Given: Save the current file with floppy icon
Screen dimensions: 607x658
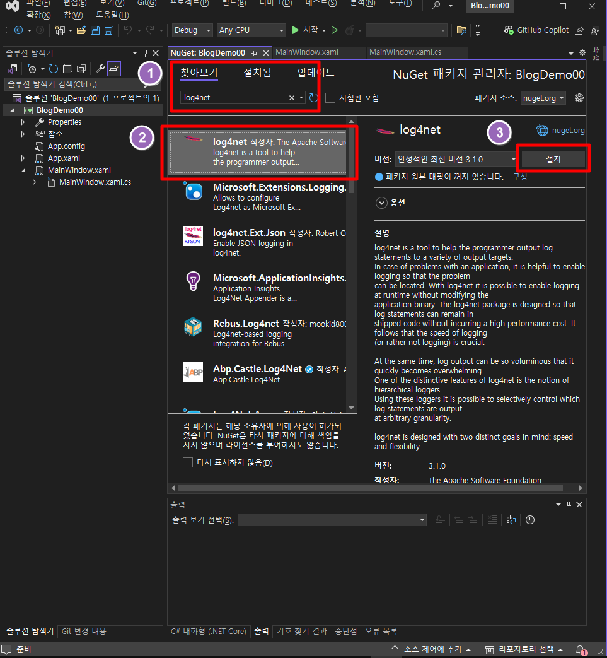Looking at the screenshot, I should 95,30.
